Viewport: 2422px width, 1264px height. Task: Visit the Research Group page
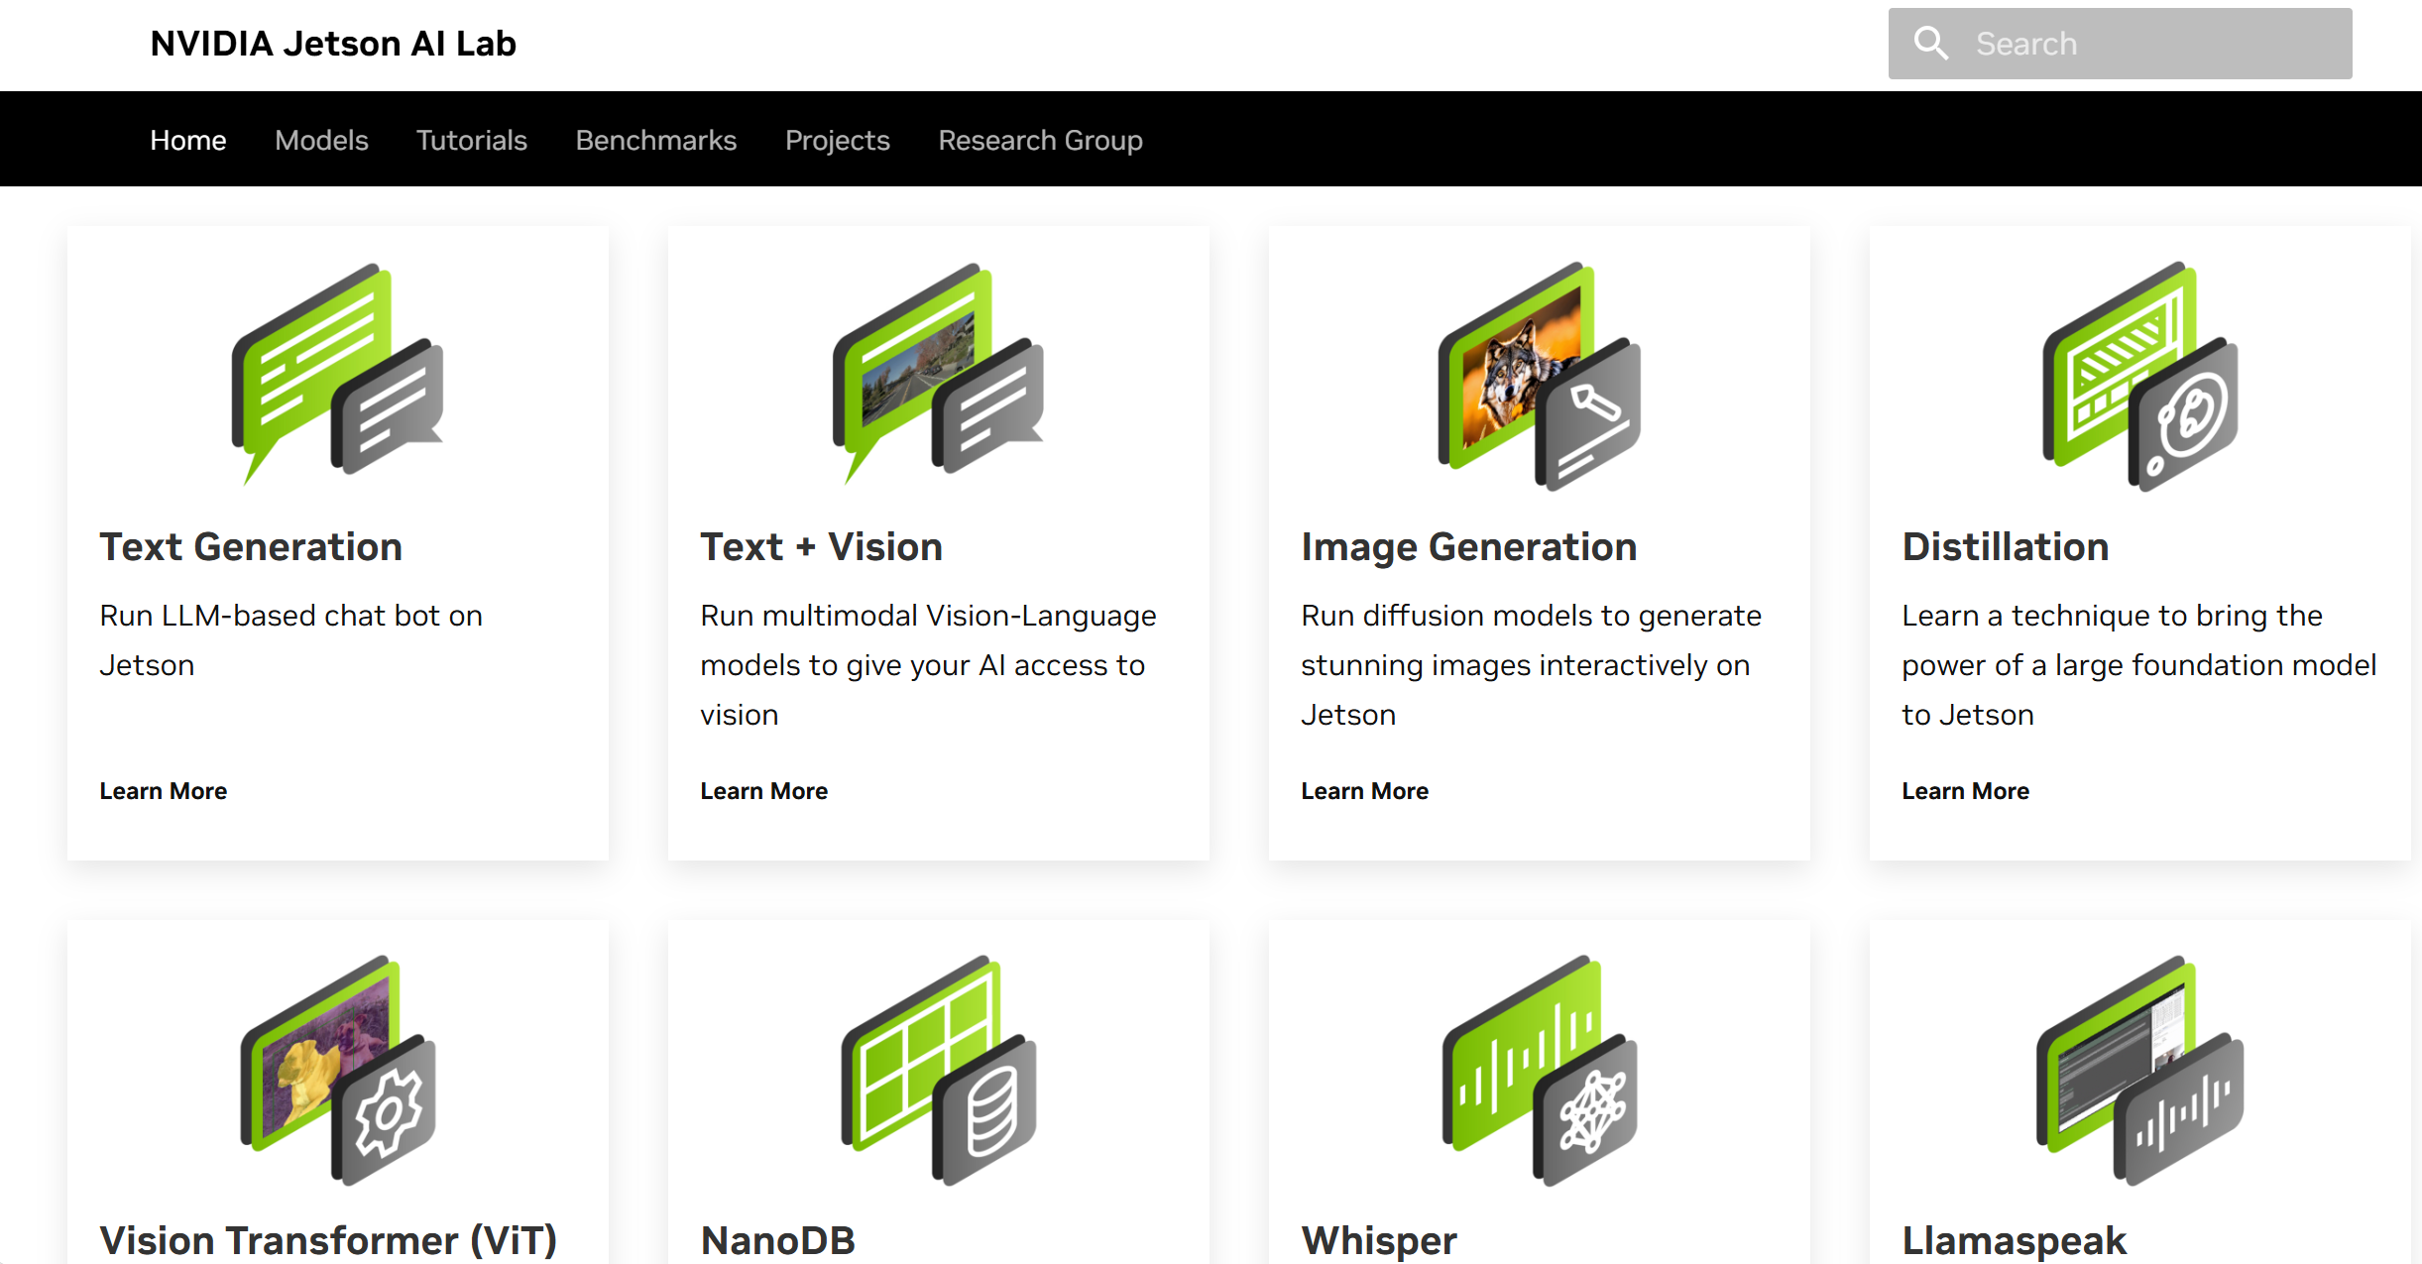pyautogui.click(x=1039, y=140)
